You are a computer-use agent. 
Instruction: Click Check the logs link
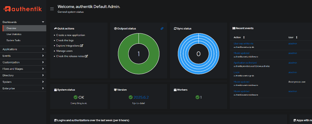(x=65, y=40)
